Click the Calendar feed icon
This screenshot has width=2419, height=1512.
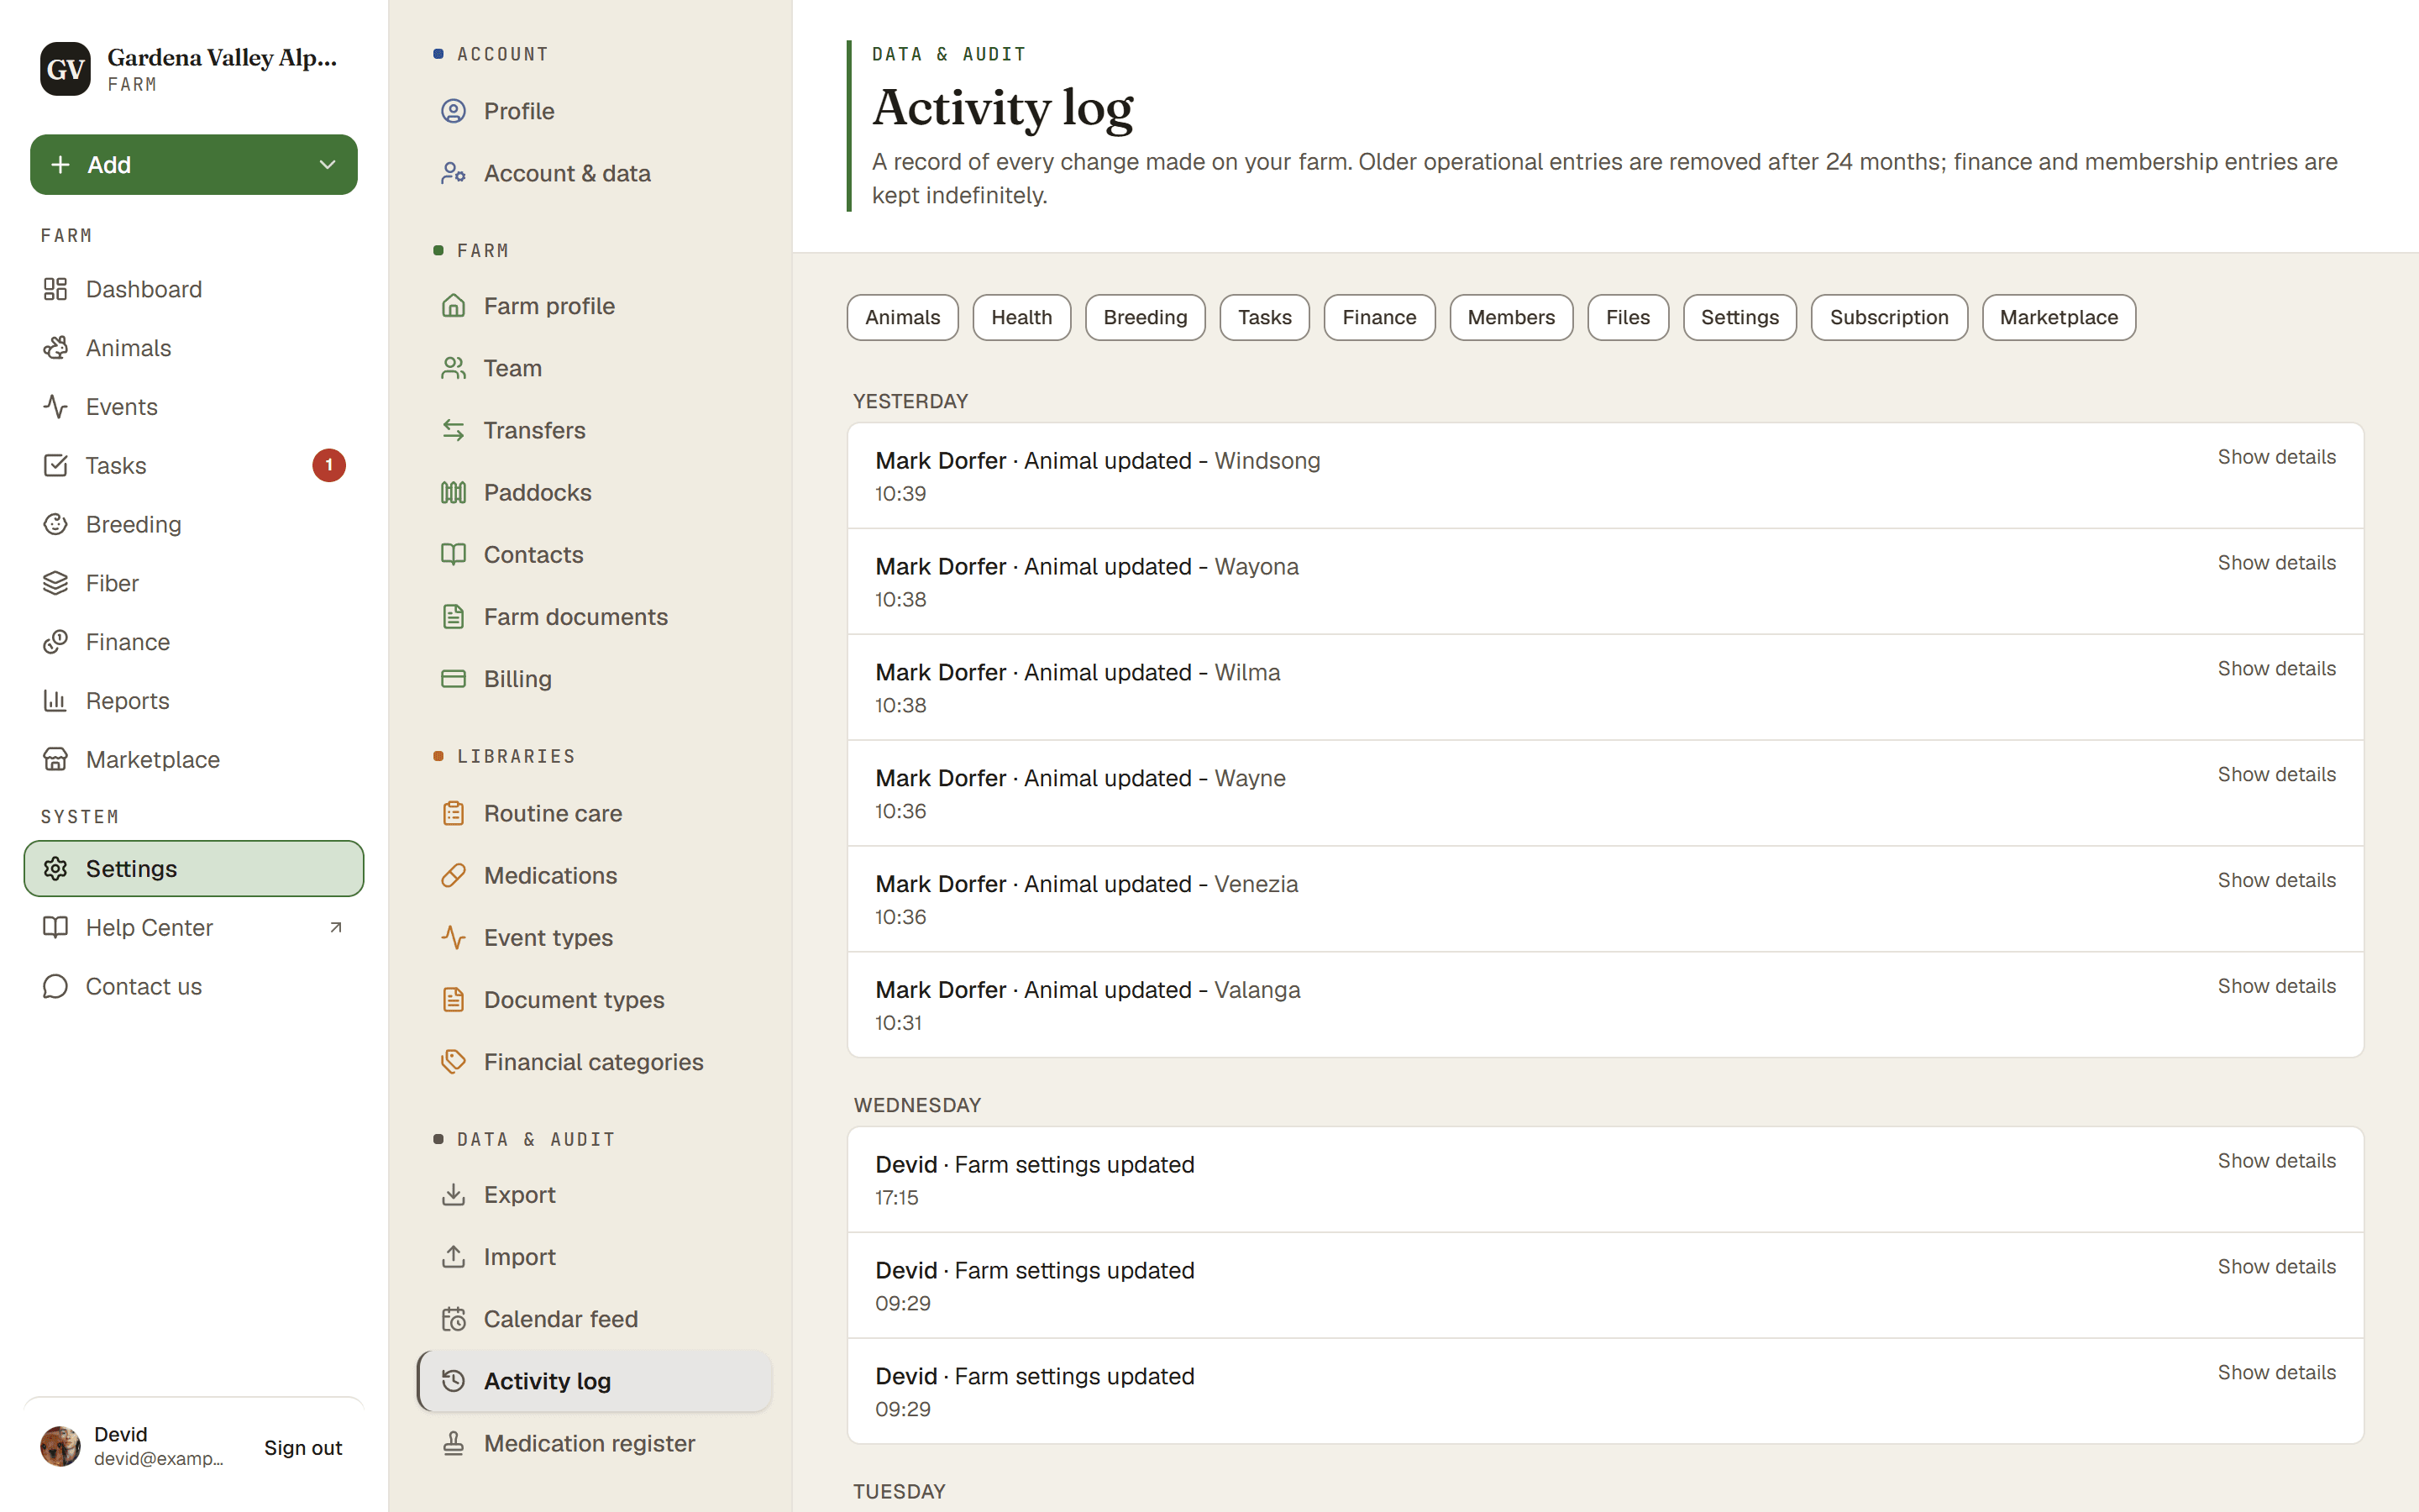[x=454, y=1319]
